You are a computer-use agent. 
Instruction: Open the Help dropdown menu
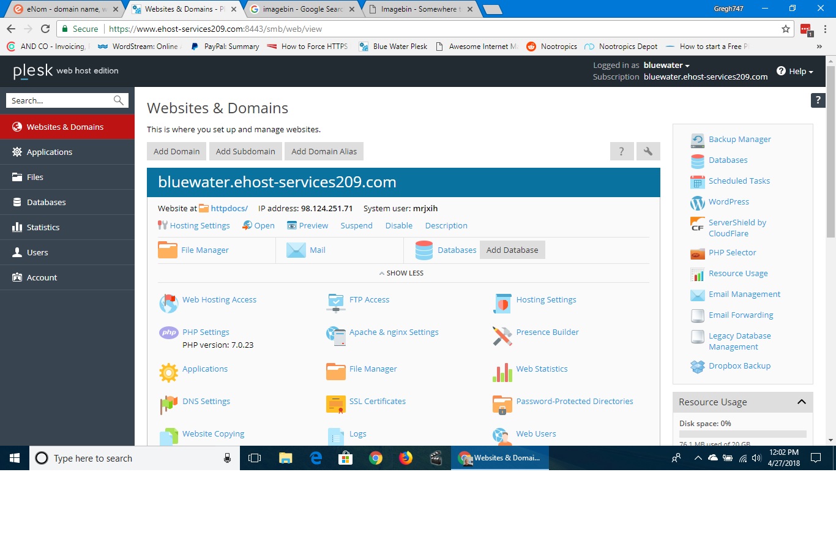(x=795, y=71)
